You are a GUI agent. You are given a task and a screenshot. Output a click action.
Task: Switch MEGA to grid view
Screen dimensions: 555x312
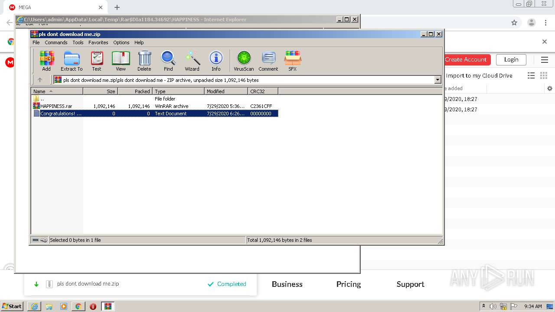(544, 75)
